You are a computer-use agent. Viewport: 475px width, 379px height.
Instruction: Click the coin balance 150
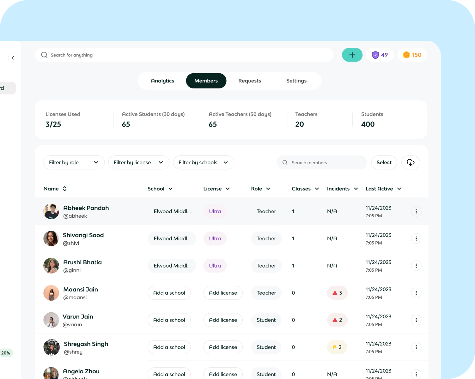click(x=412, y=55)
